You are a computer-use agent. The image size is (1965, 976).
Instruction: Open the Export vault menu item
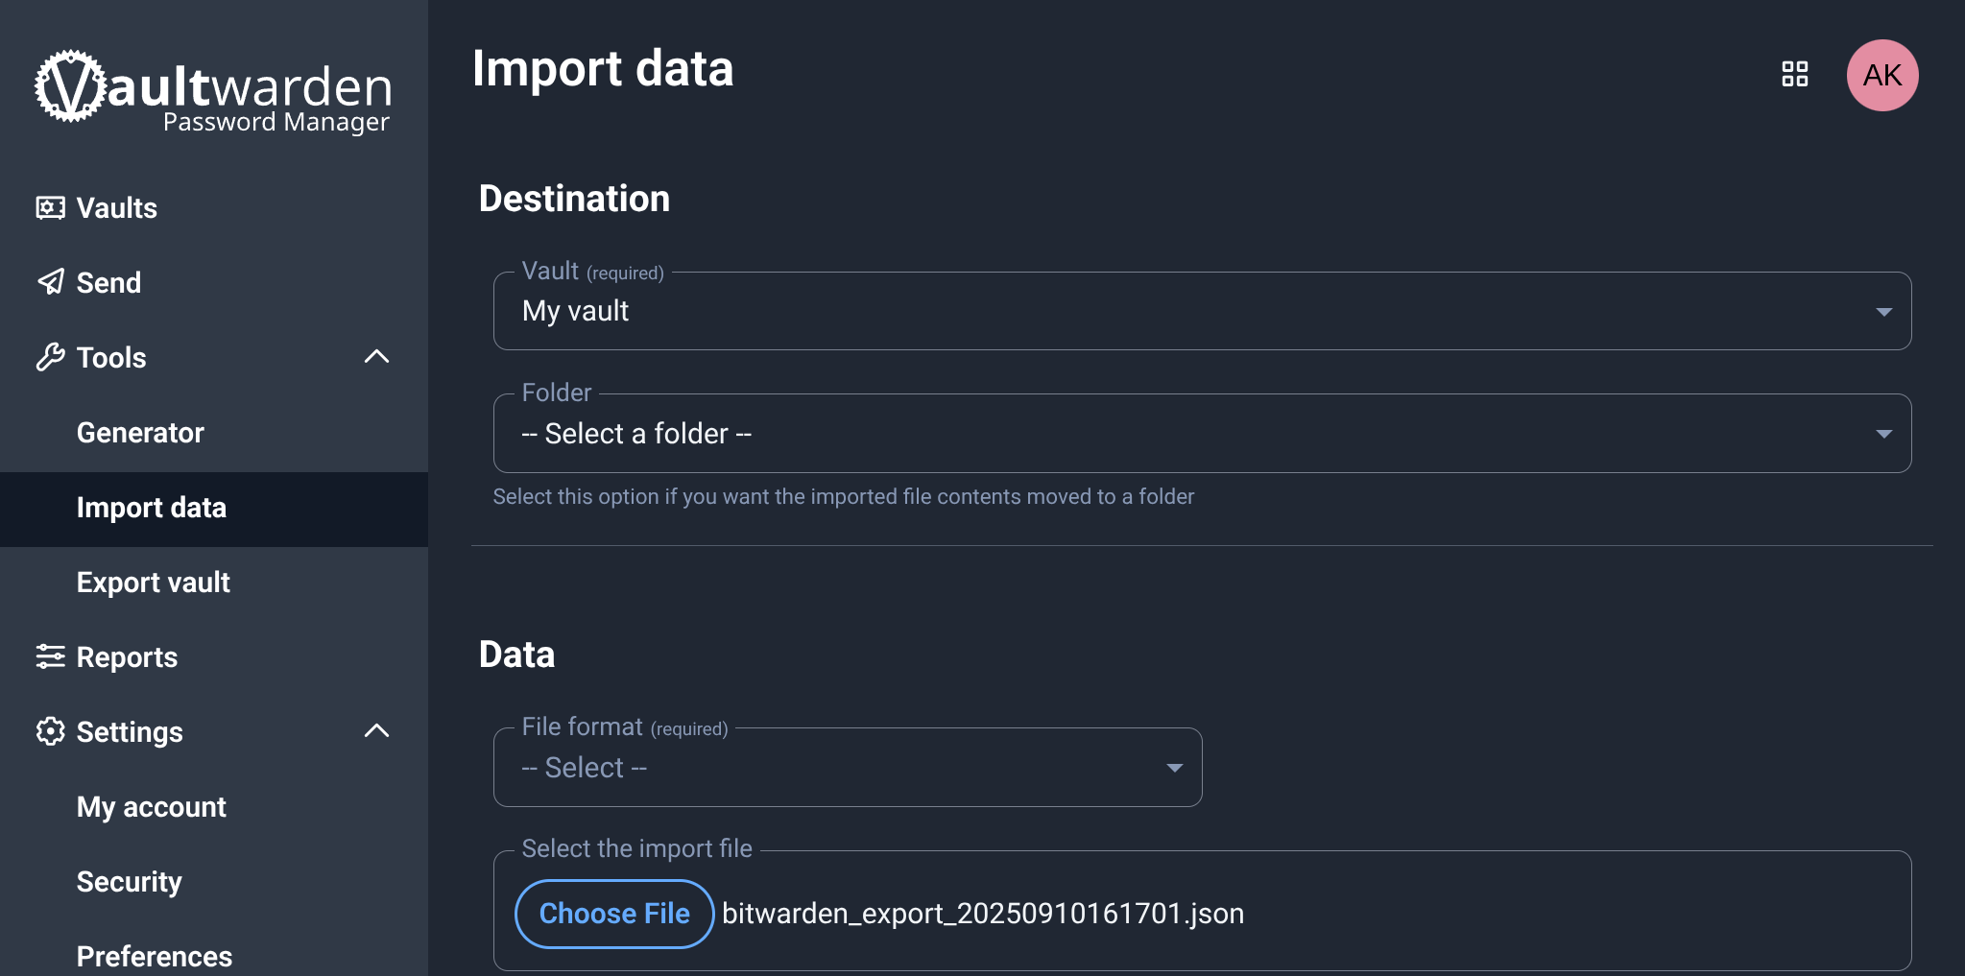154,583
